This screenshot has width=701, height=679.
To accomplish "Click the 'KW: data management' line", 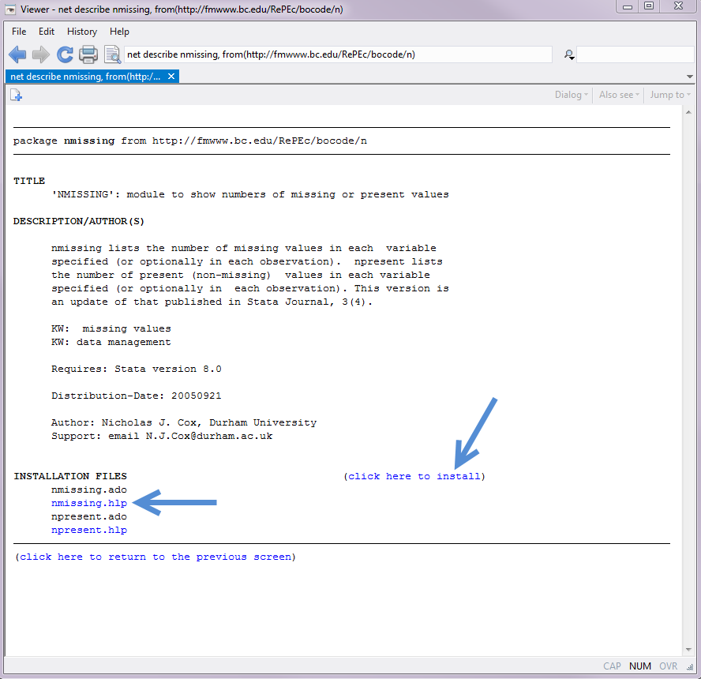I will (x=111, y=342).
